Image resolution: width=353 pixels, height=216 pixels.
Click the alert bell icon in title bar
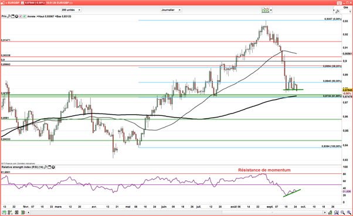click(3, 3)
